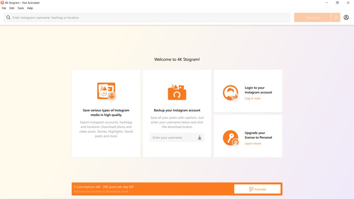
Task: Click the search magnifier icon
Action: (8, 18)
